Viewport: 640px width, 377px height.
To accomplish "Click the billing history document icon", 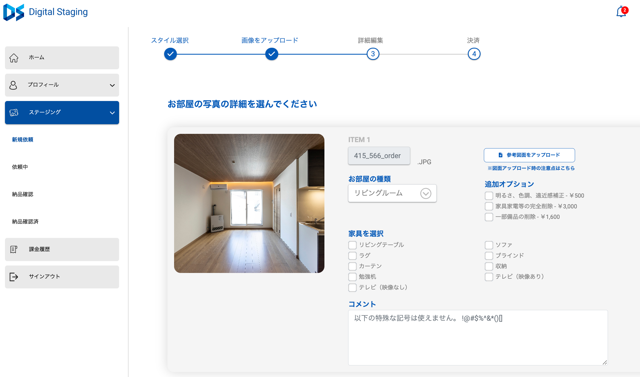I will (14, 249).
